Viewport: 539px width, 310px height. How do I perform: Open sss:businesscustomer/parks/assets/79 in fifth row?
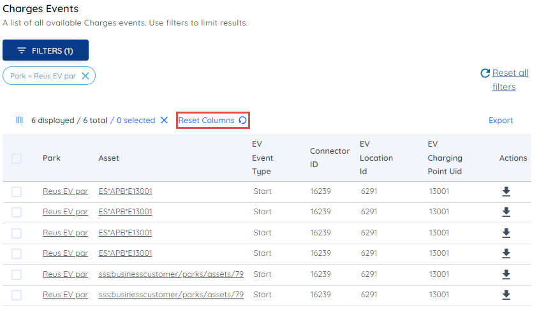(171, 274)
